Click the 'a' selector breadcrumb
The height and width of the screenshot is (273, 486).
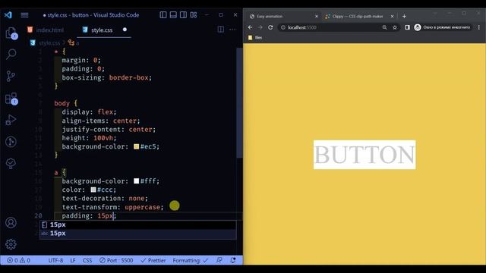click(74, 42)
